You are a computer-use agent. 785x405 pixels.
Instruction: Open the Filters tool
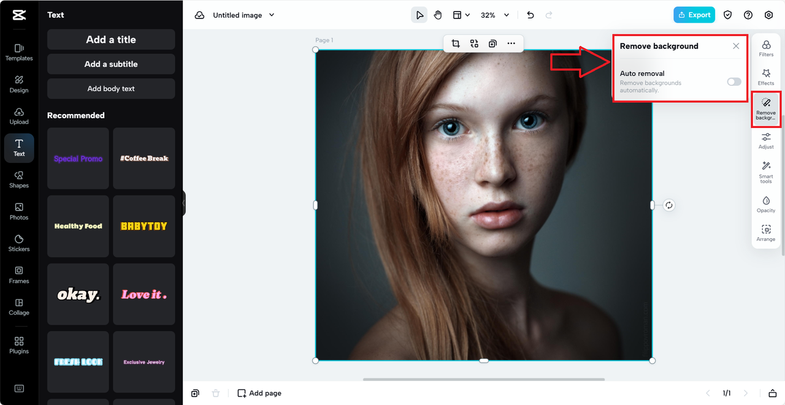(x=766, y=48)
